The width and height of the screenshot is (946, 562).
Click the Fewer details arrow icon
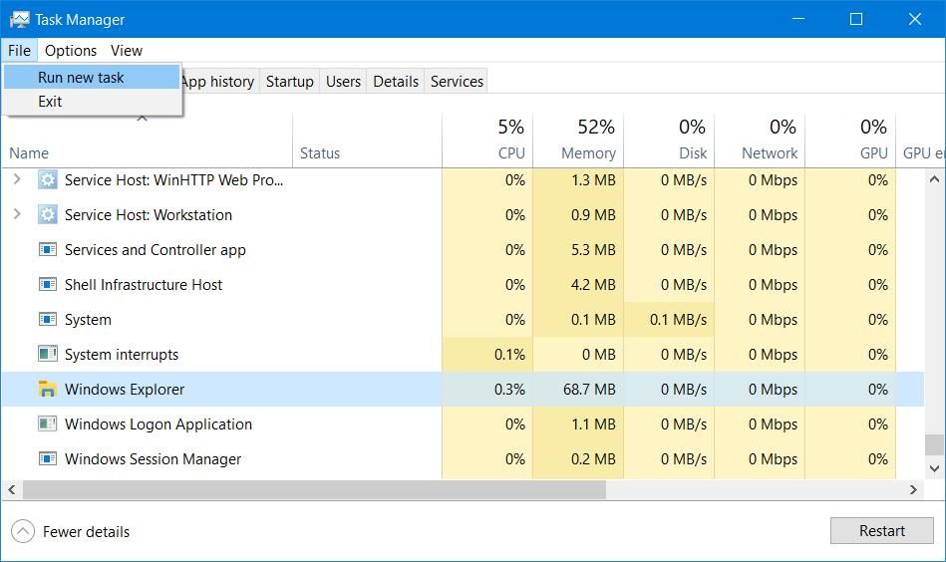pos(23,531)
